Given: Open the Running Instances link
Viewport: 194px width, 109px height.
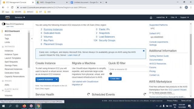Looking at the screenshot, I should 53,29.
